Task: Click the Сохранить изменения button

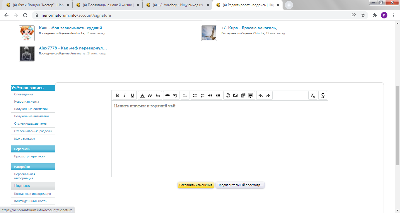Action: (x=196, y=185)
